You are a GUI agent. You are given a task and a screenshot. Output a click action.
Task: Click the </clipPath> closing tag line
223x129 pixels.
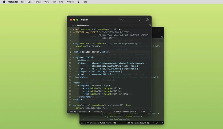coord(85,97)
